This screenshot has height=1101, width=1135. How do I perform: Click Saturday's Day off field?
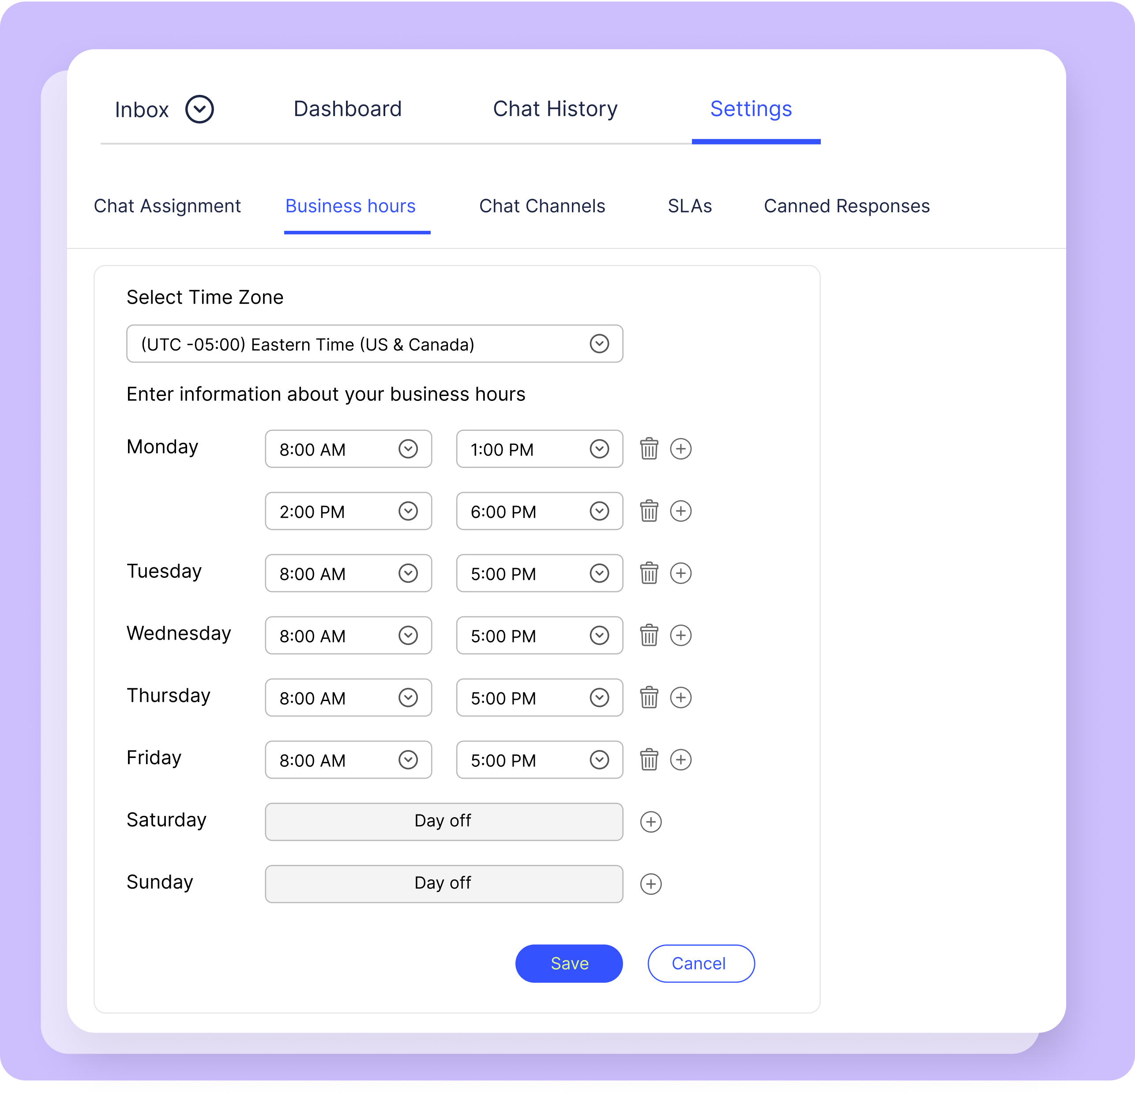coord(443,821)
